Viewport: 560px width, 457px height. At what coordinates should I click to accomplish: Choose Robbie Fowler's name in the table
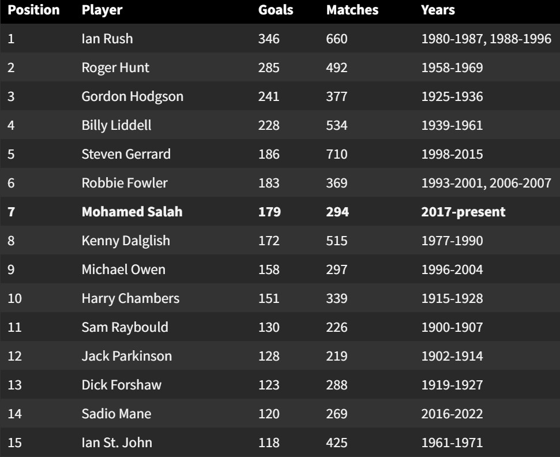(125, 183)
